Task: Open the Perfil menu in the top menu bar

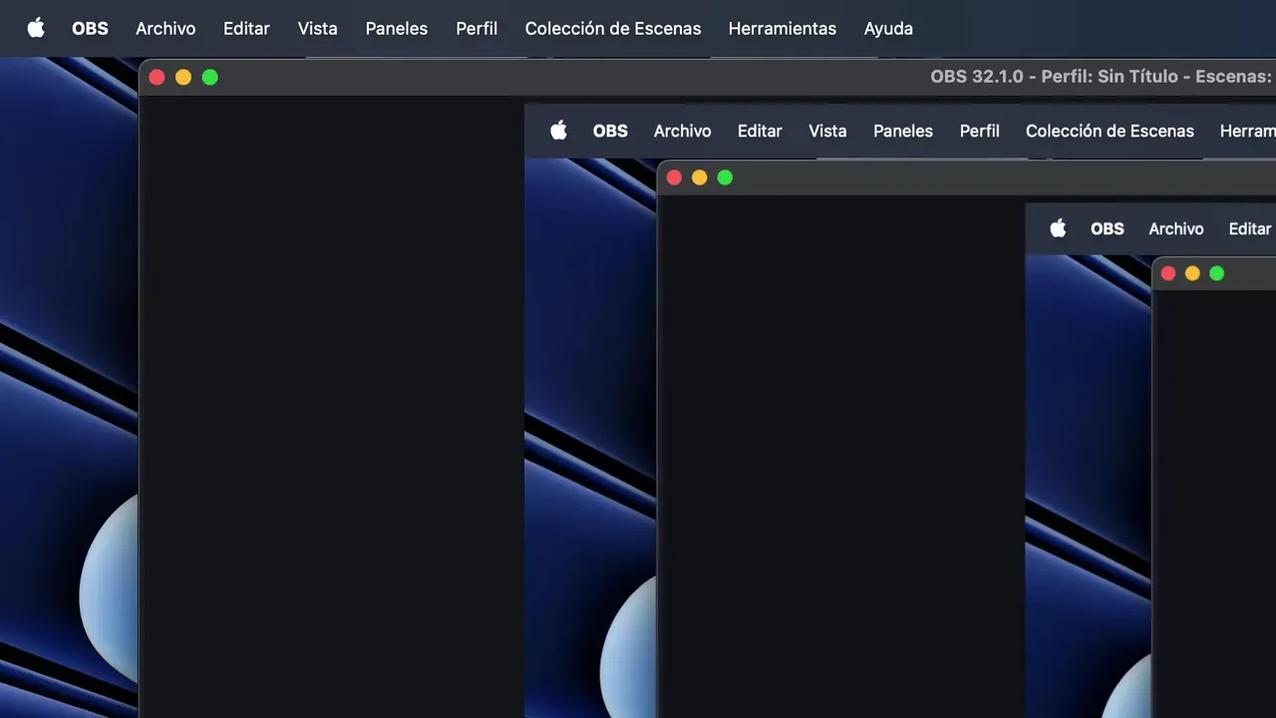Action: point(477,29)
